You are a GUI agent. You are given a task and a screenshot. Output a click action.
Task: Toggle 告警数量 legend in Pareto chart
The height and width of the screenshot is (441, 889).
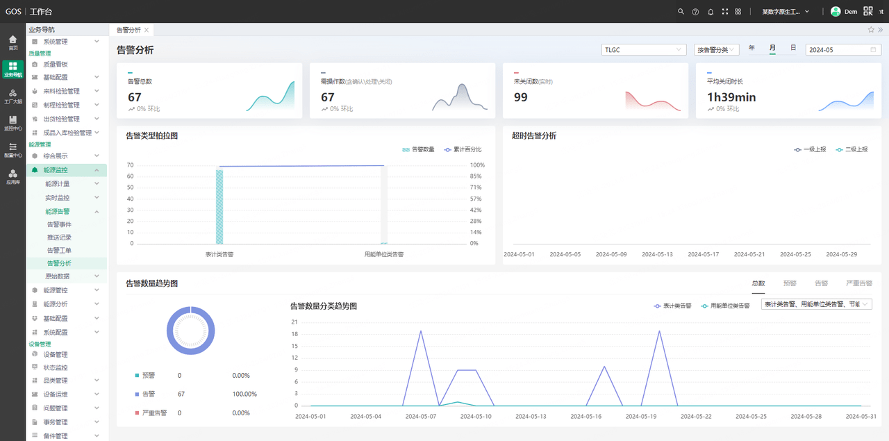pyautogui.click(x=418, y=149)
